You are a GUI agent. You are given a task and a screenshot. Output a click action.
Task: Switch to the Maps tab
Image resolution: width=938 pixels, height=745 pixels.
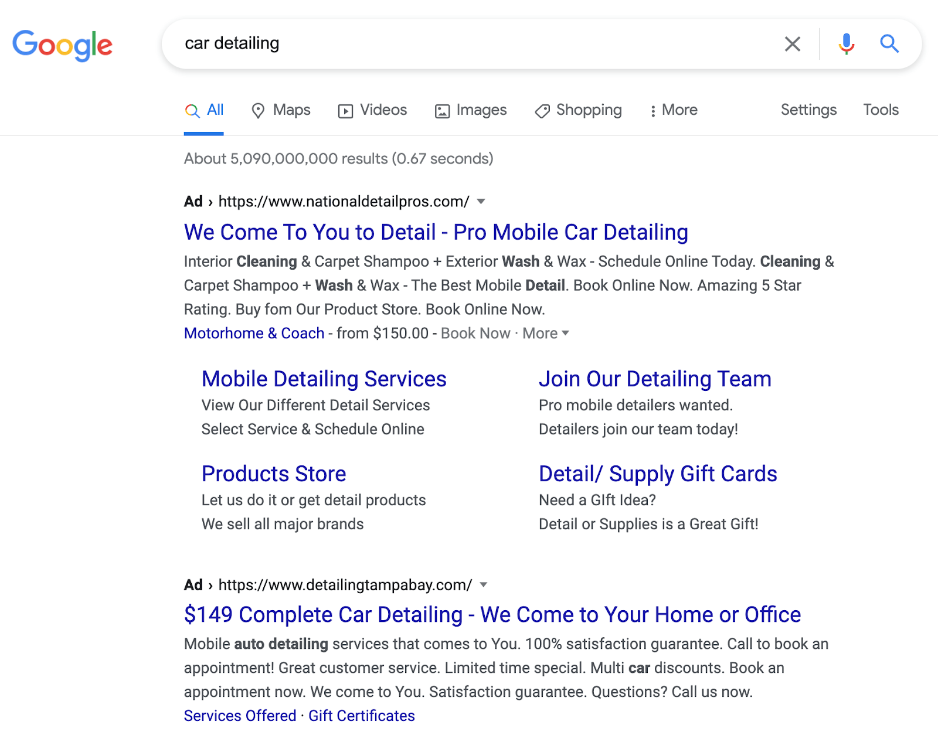[281, 110]
